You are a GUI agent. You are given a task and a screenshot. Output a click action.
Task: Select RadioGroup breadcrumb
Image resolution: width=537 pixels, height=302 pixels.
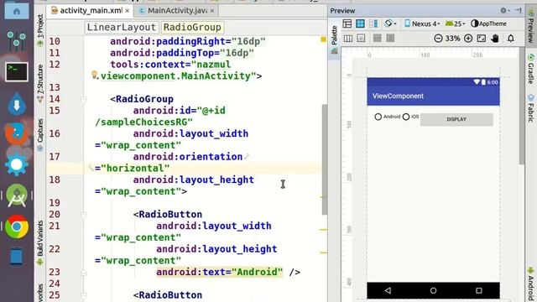pyautogui.click(x=192, y=27)
